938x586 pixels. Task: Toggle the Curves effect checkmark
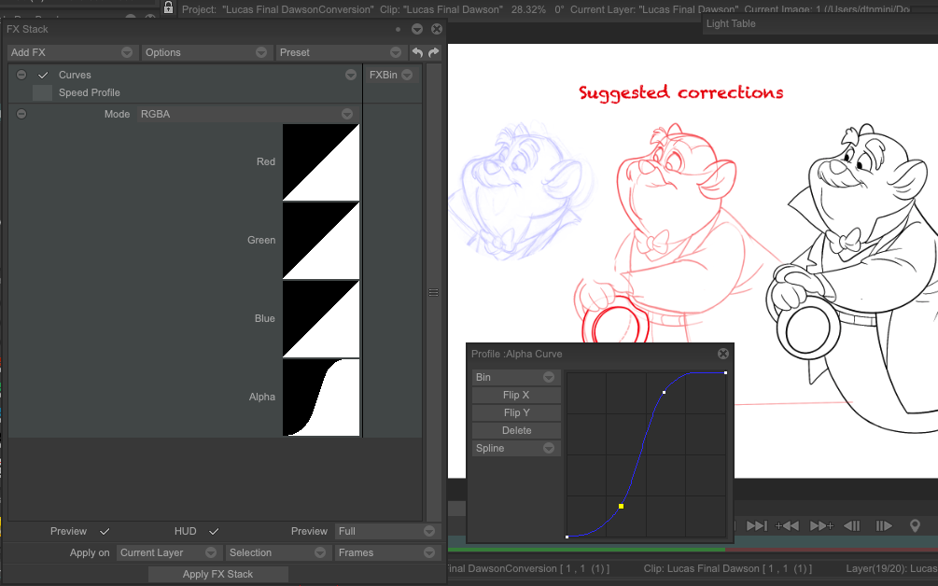click(x=43, y=75)
